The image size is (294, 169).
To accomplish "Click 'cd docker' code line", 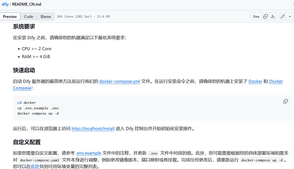I will [26, 103].
